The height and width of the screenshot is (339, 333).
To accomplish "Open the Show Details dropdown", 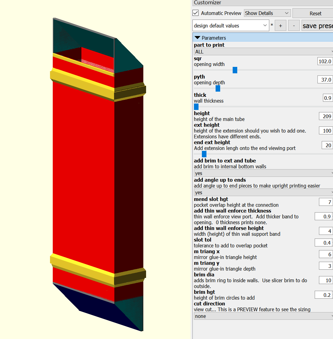I will [267, 13].
